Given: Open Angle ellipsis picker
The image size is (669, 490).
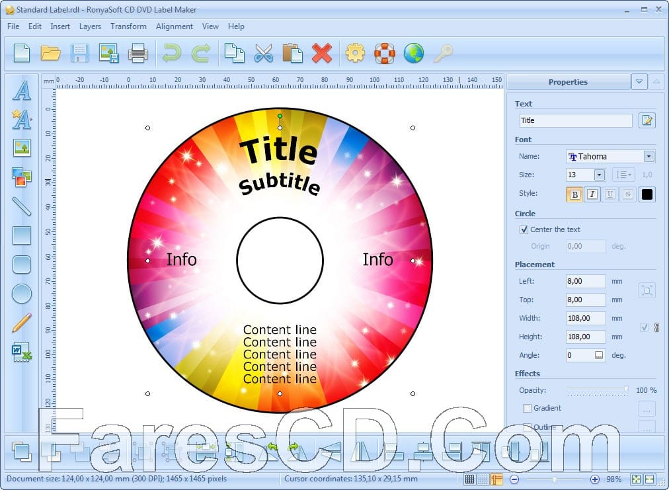Looking at the screenshot, I should coord(599,355).
